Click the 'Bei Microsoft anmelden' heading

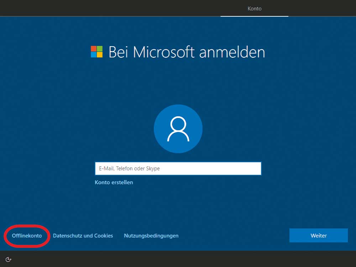pos(187,52)
